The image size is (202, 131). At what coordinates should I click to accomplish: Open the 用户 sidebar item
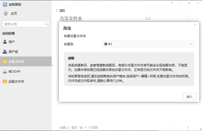click(26, 42)
